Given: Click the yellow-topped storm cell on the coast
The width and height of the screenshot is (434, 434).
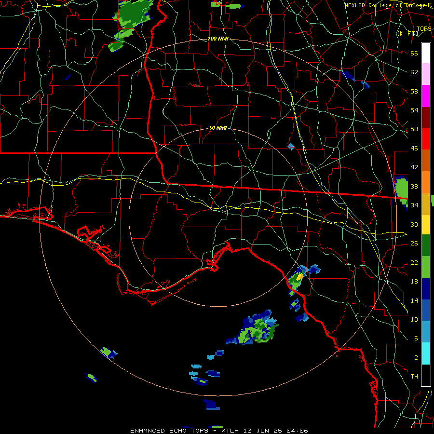Looking at the screenshot, I should (297, 280).
